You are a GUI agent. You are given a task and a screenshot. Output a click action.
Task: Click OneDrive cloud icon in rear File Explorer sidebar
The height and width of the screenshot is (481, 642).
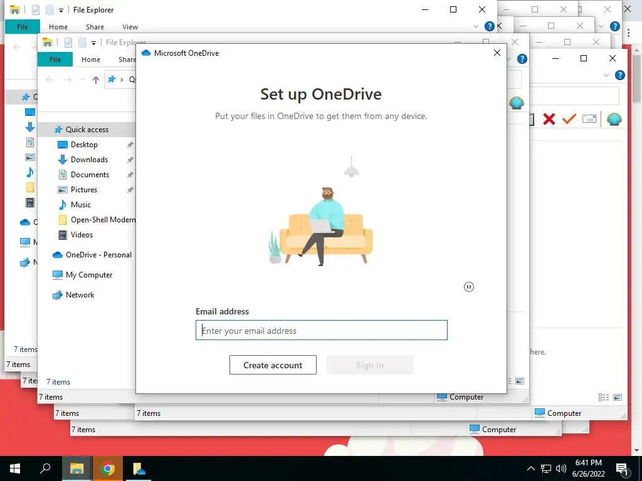coord(25,222)
